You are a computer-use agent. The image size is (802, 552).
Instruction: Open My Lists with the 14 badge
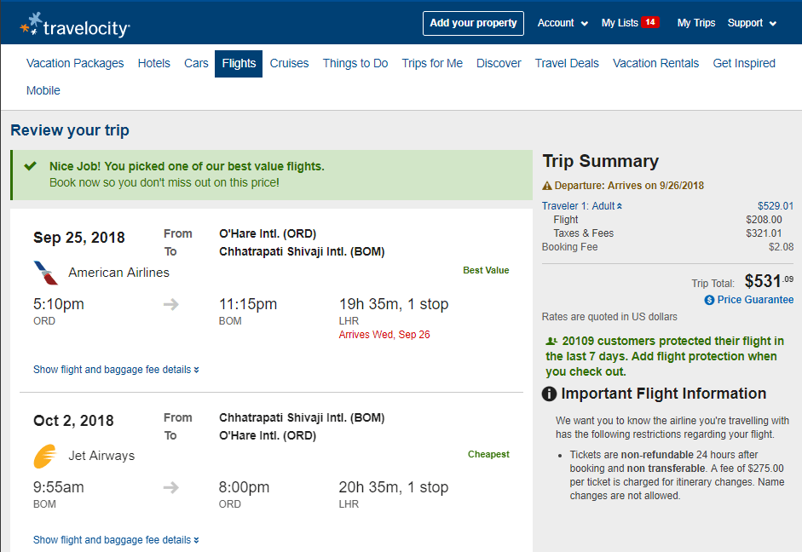click(x=629, y=23)
